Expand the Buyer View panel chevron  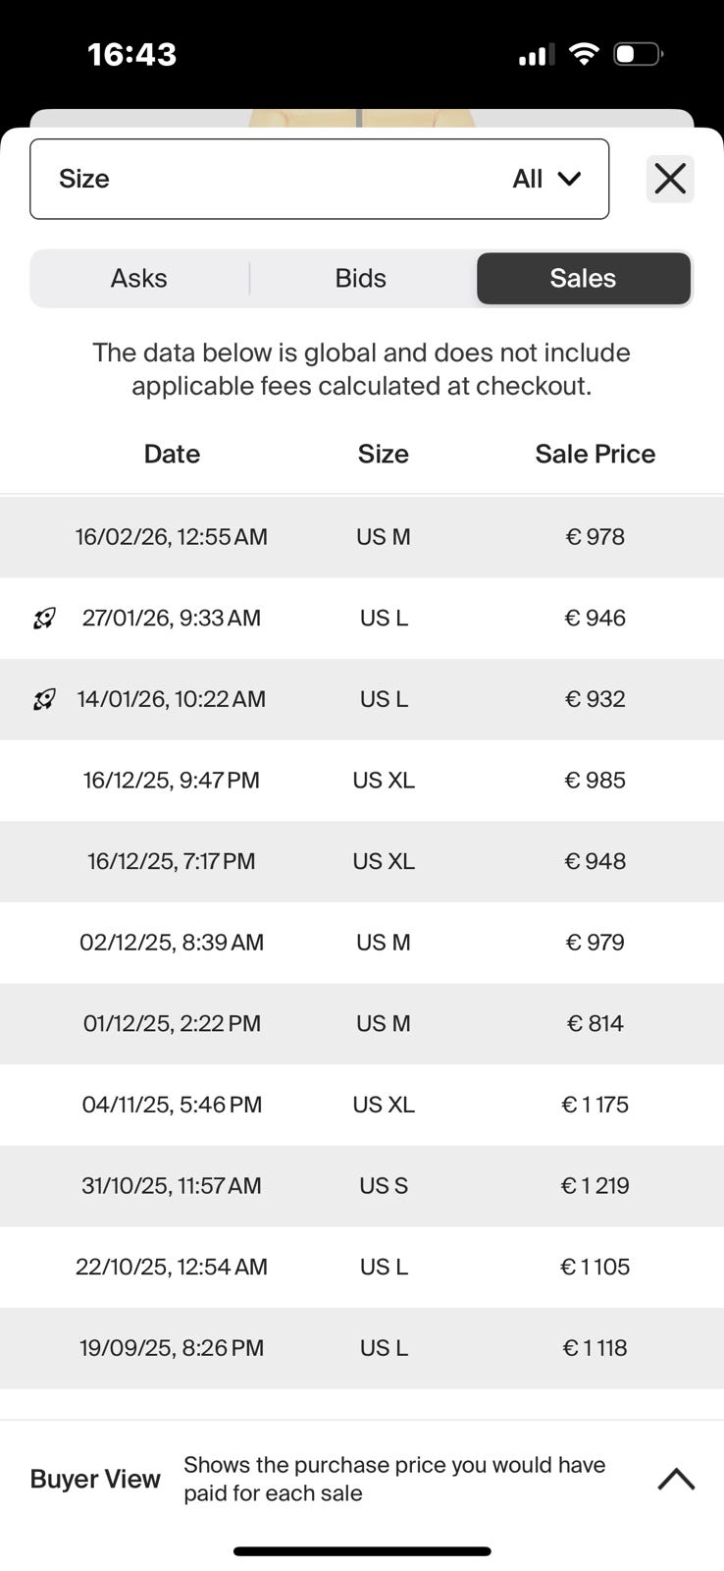(676, 1479)
